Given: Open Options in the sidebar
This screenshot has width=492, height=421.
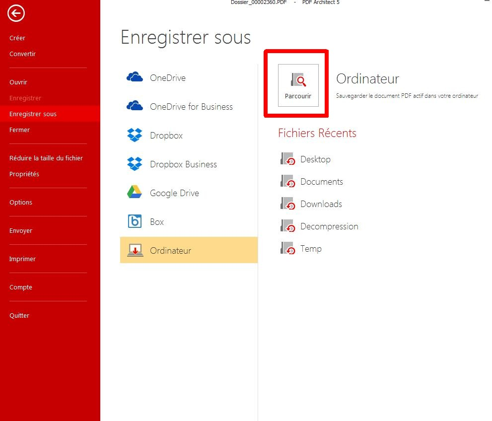Looking at the screenshot, I should pyautogui.click(x=21, y=203).
